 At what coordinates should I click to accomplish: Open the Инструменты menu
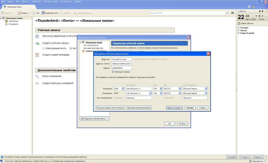point(66,2)
